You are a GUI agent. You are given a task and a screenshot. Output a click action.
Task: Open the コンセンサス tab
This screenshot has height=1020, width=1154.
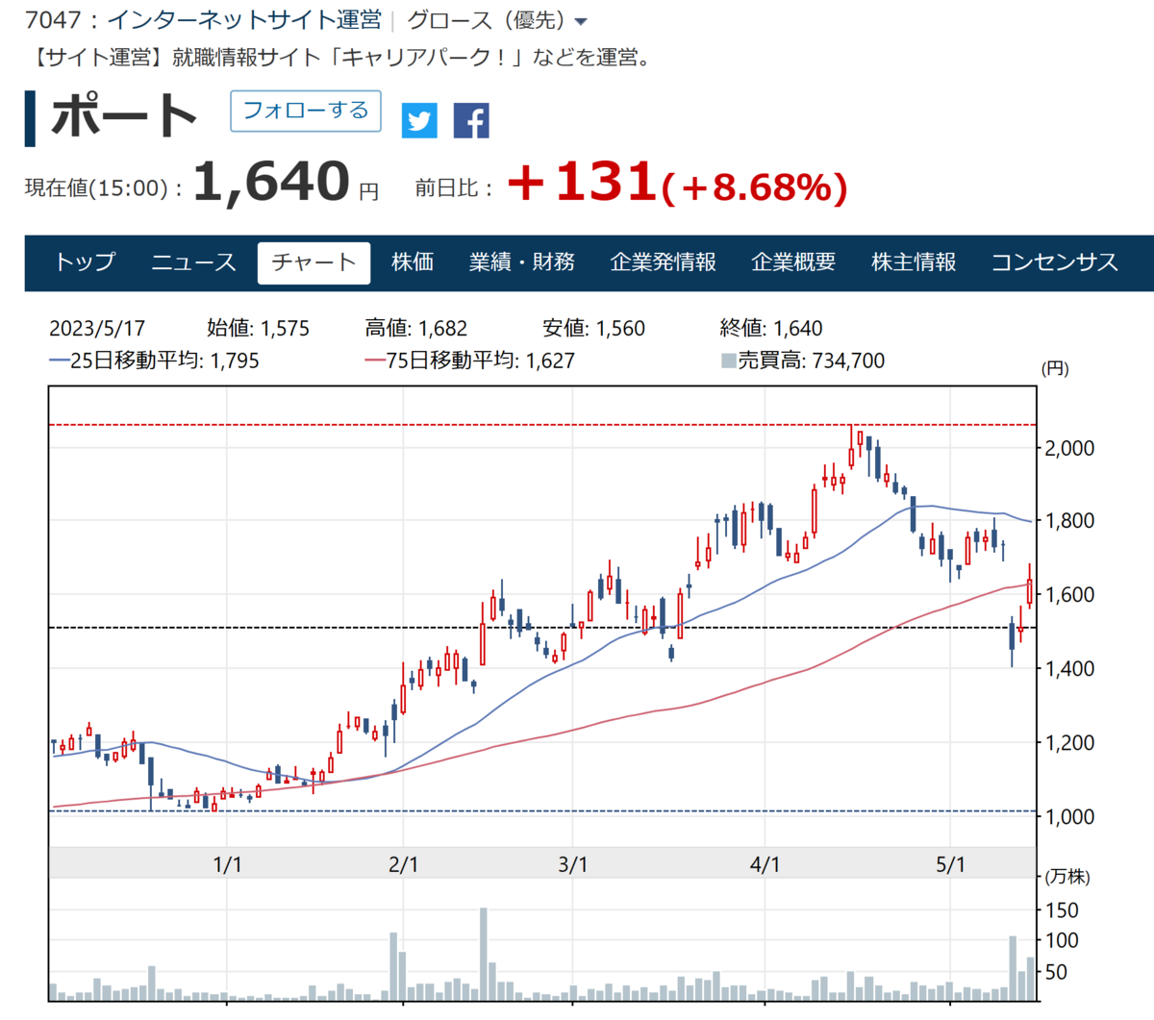1055,262
